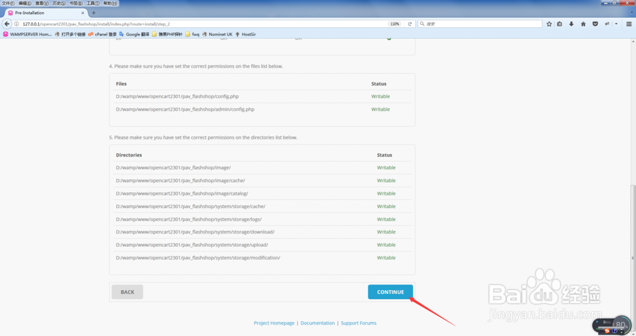This screenshot has width=636, height=336.
Task: Open the Documentation link
Action: [x=317, y=323]
